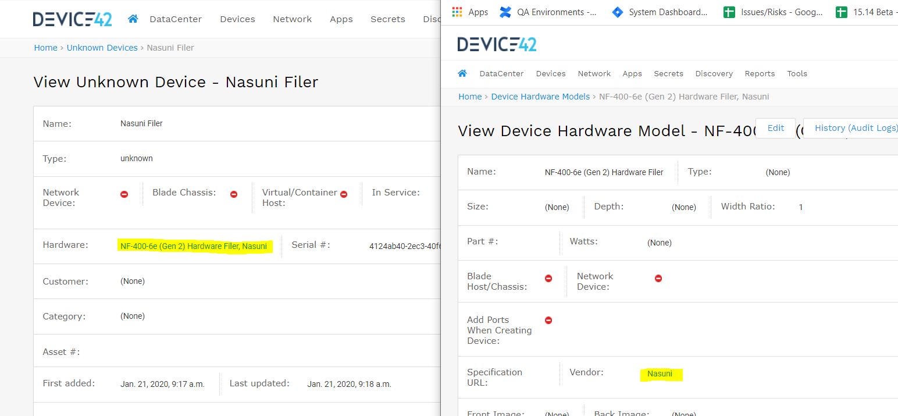Screen dimensions: 898x416
Task: Open Apps menu in left window
Action: click(341, 19)
